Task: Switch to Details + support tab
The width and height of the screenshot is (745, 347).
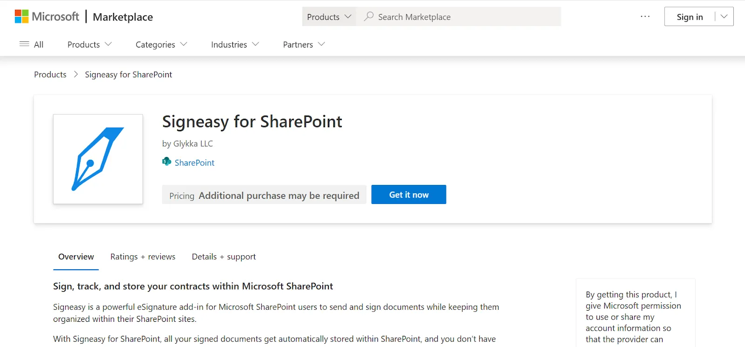Action: pos(224,257)
